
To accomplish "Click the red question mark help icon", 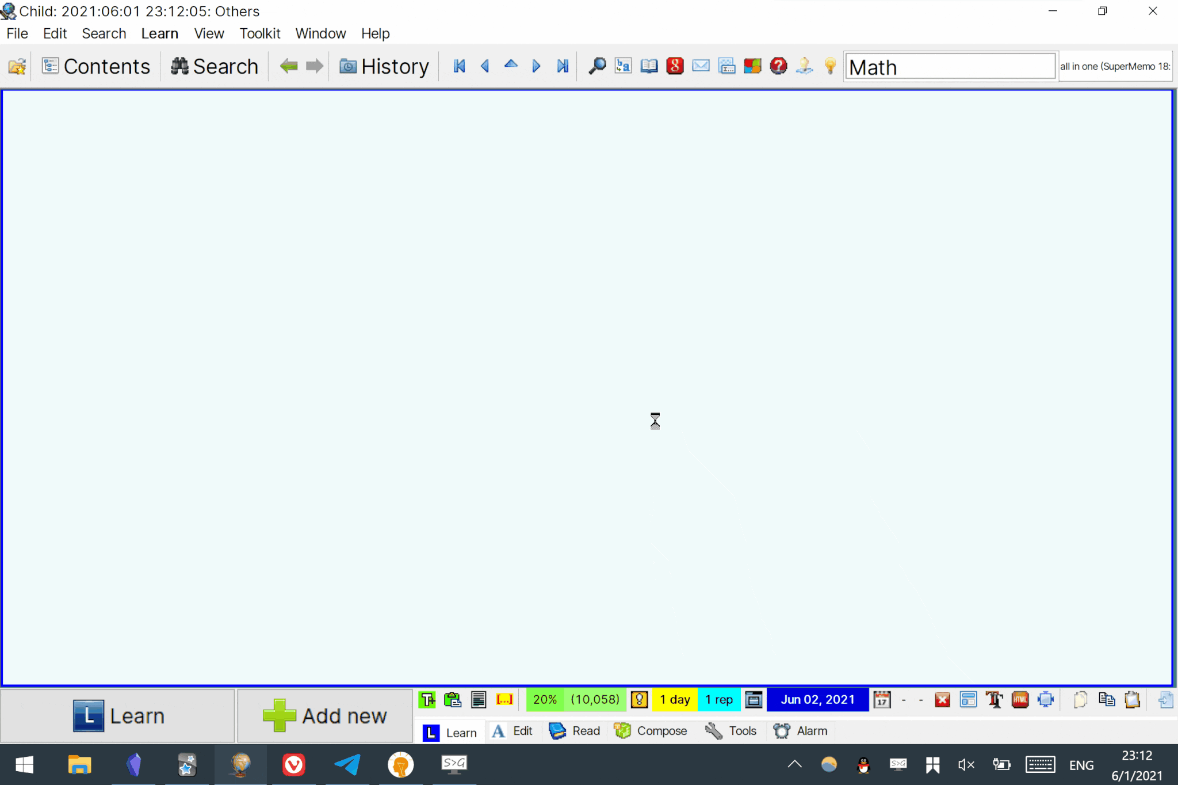I will point(778,66).
